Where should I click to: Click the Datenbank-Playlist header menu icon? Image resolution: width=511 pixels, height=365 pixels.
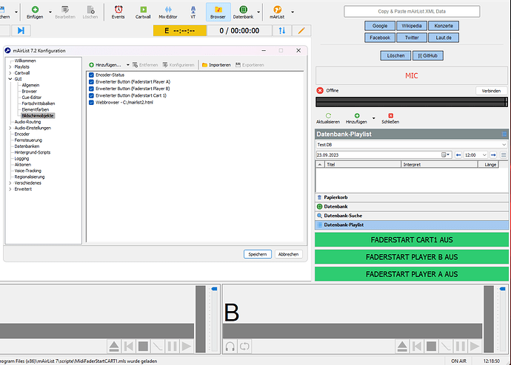click(504, 134)
